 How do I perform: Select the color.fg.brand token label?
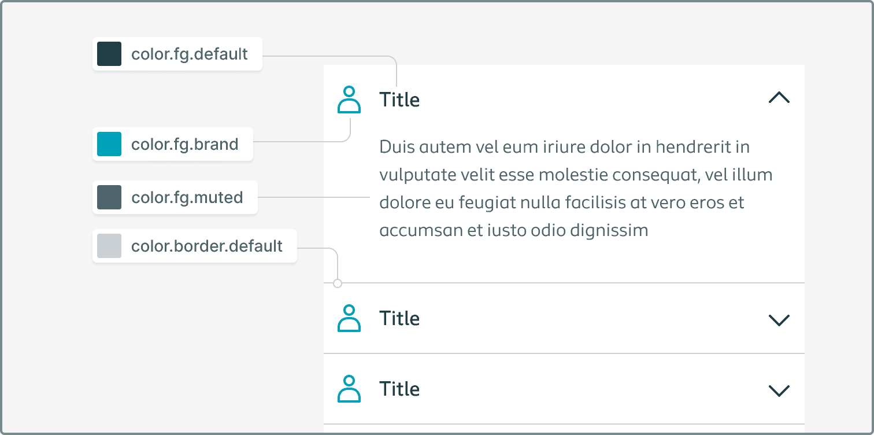click(x=185, y=145)
